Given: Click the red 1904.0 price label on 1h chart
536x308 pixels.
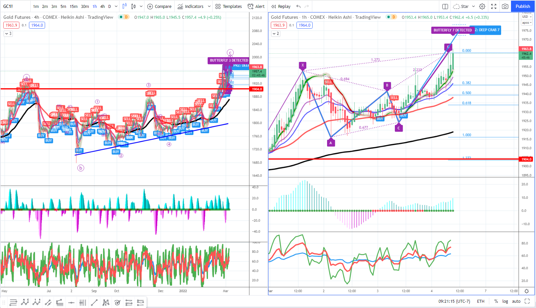Looking at the screenshot, I should click(x=526, y=159).
